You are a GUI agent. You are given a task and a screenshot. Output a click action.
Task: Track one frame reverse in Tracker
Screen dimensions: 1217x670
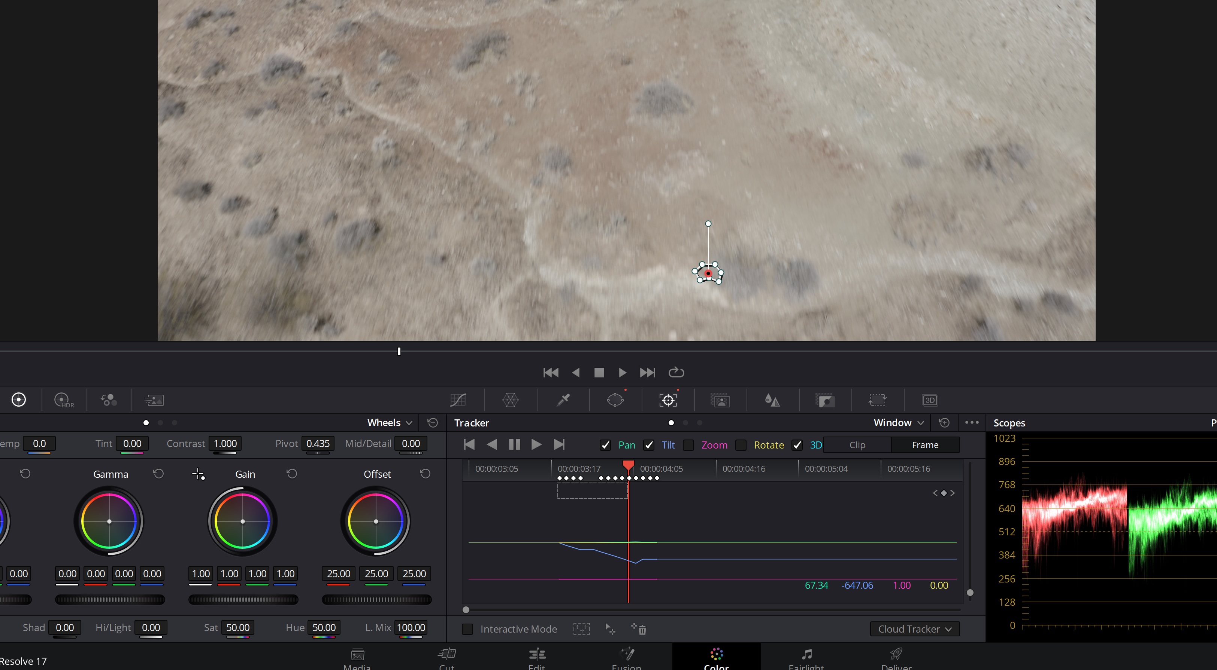click(x=469, y=444)
